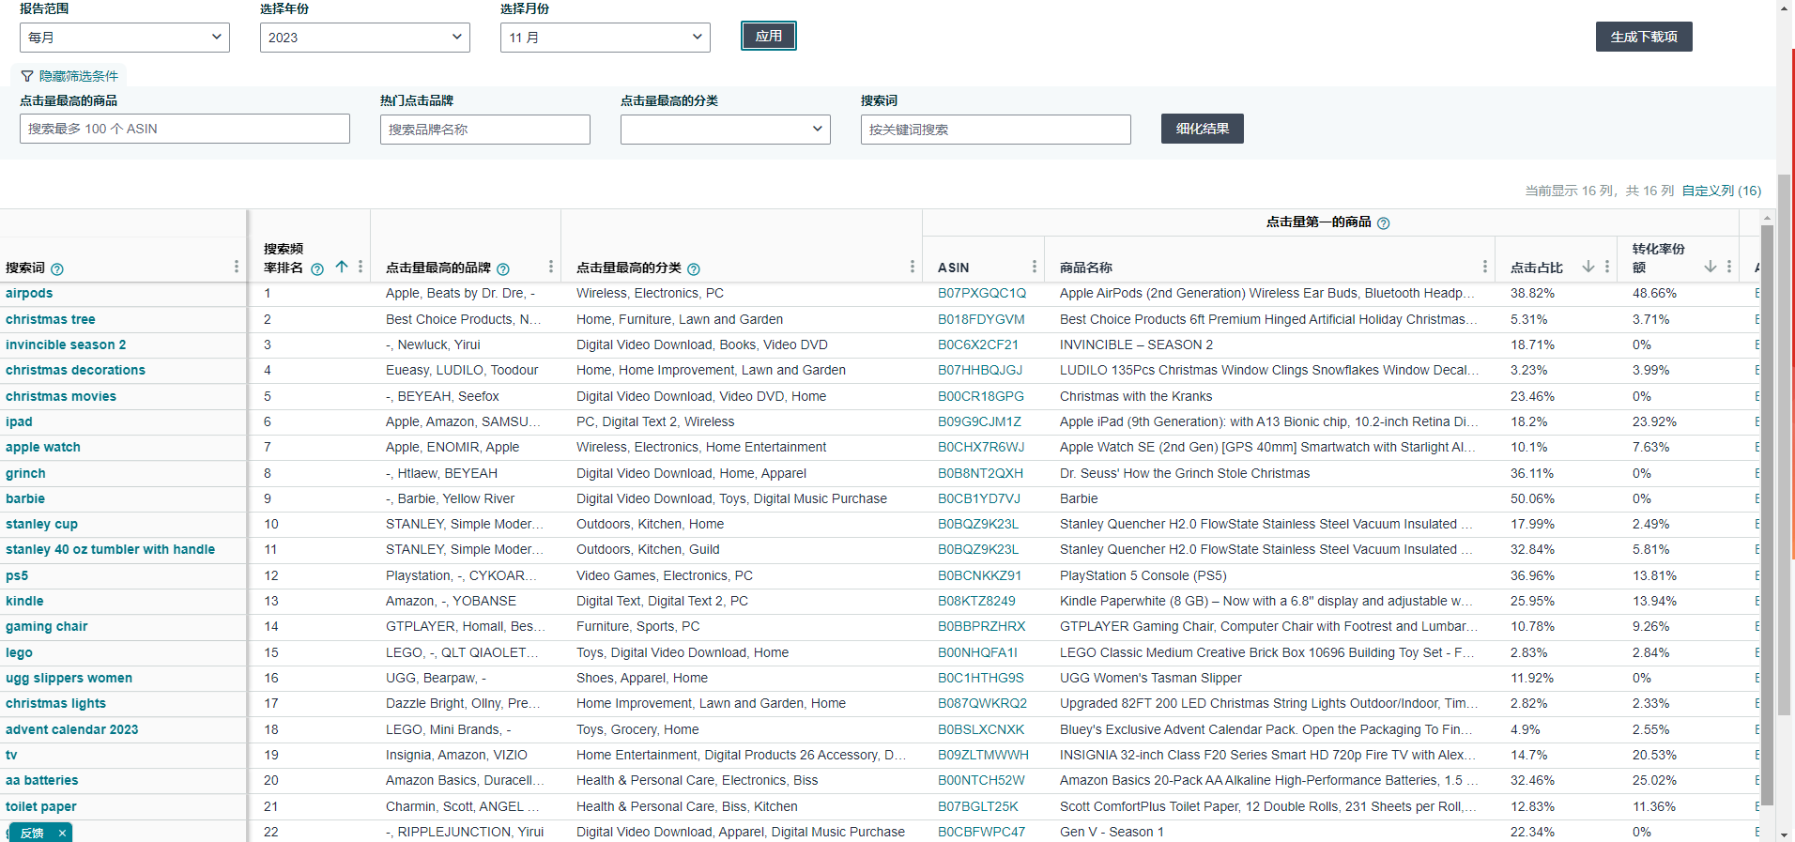Open the christmas tree search term link
The image size is (1795, 842).
point(51,319)
